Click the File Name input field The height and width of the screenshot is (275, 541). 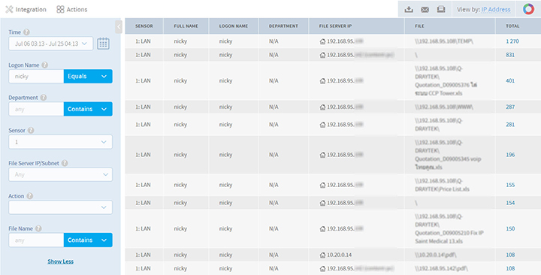(x=36, y=240)
